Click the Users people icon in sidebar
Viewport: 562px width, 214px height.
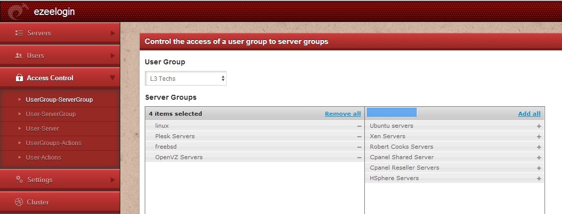tap(19, 55)
